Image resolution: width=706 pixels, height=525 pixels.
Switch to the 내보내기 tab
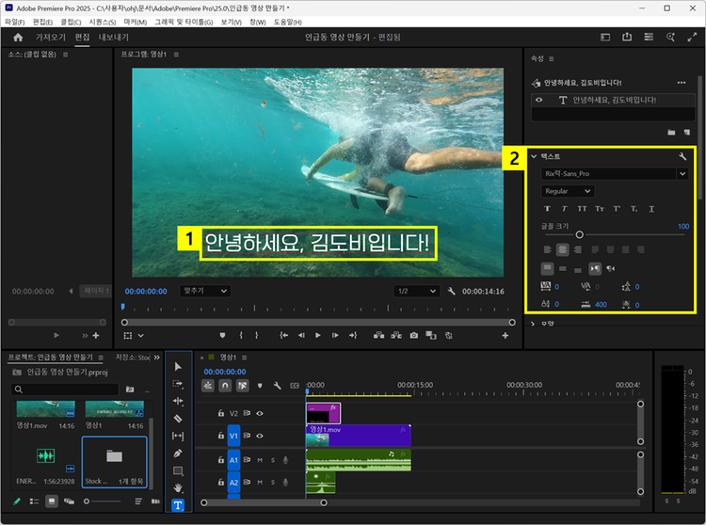114,38
